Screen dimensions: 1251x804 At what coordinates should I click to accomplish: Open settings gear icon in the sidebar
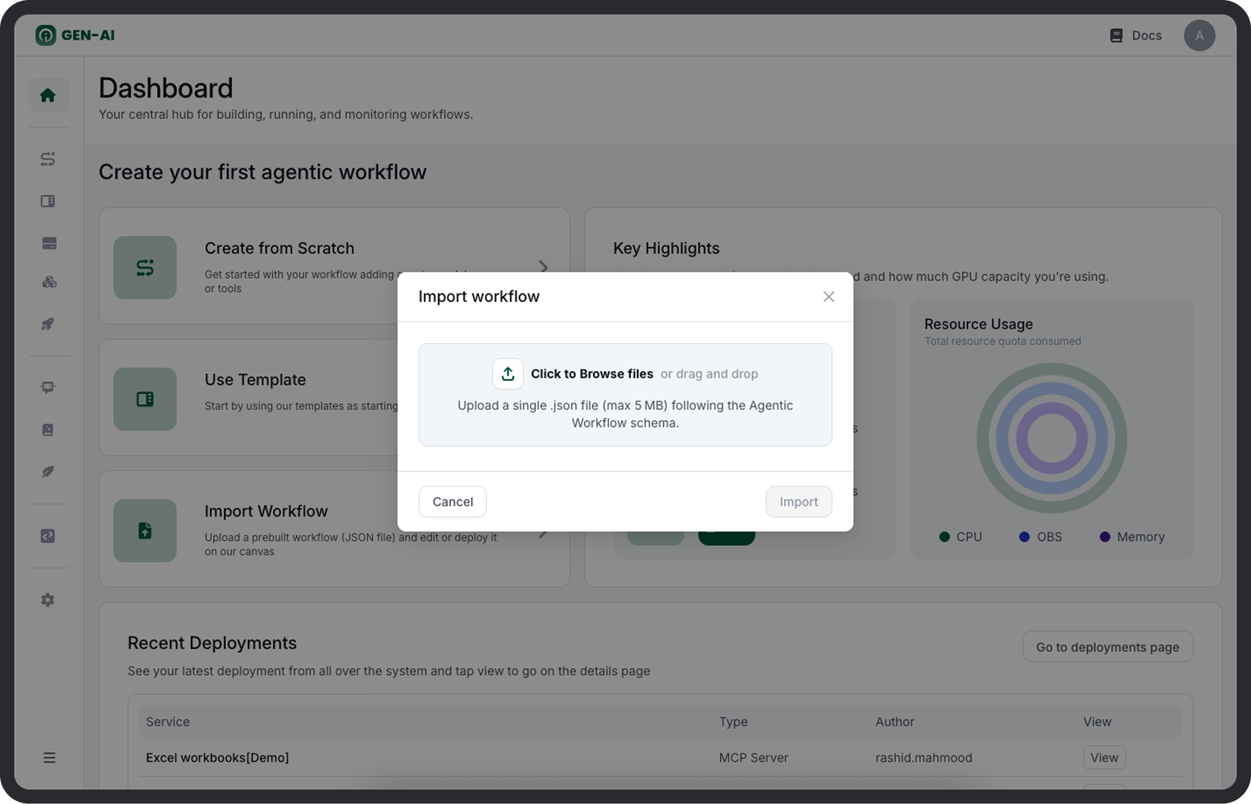pos(48,600)
